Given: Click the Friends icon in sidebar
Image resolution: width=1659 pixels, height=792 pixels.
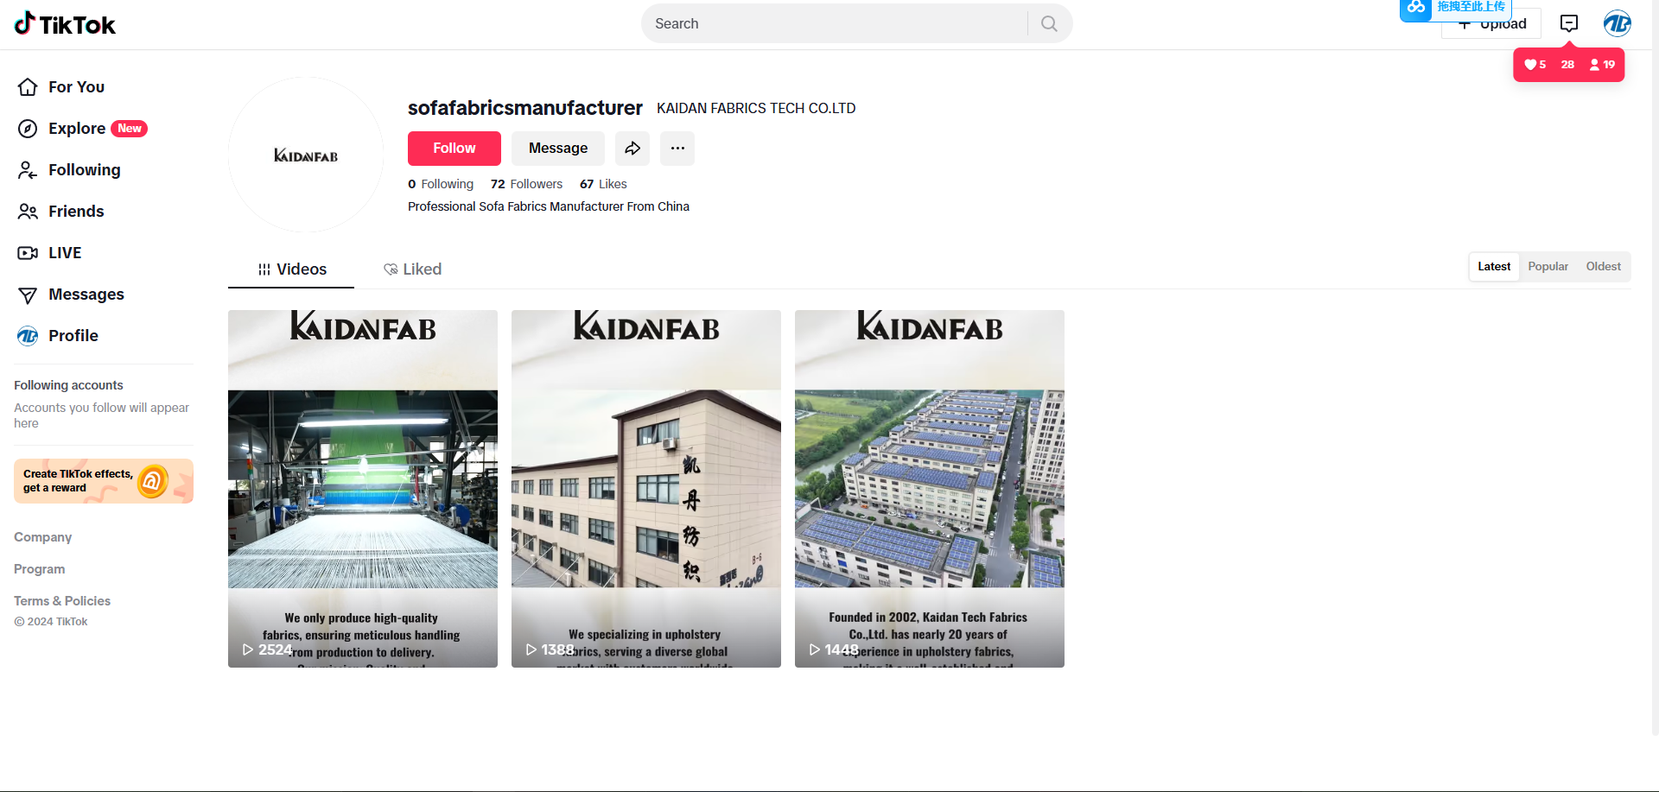Looking at the screenshot, I should (28, 212).
